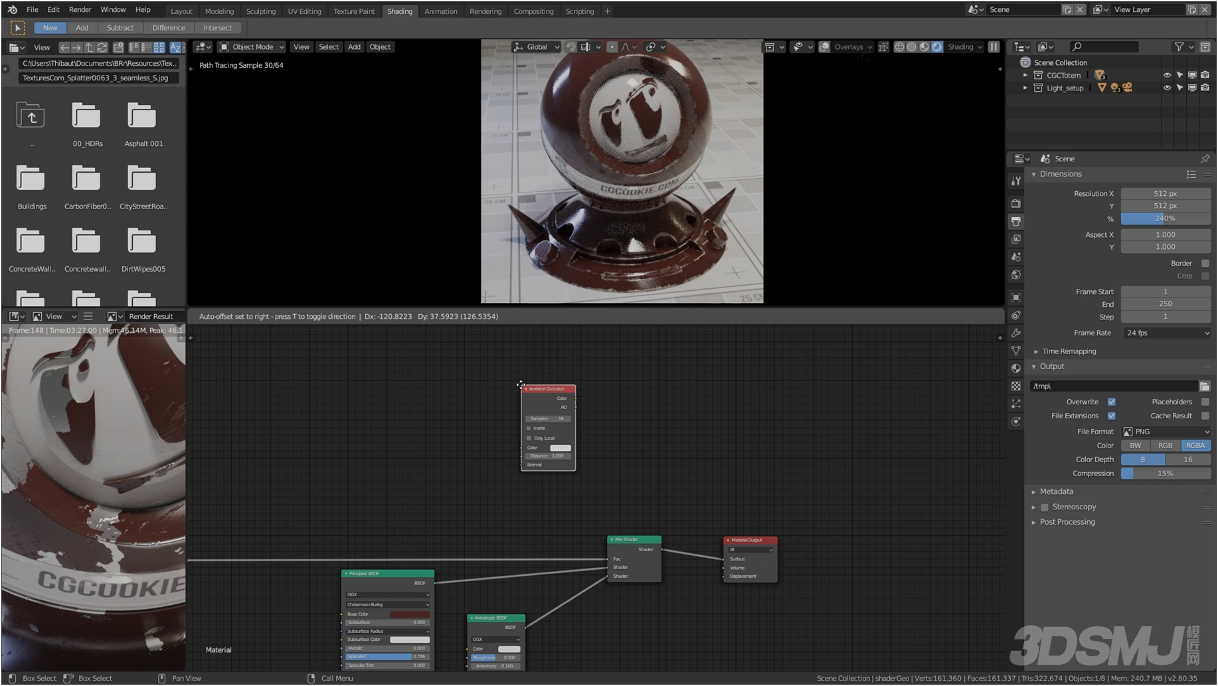Expand the Time Remapping panel
This screenshot has height=686, width=1218.
coord(1069,352)
